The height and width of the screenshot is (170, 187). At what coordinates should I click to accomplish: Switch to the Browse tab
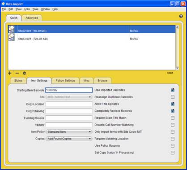point(102,81)
